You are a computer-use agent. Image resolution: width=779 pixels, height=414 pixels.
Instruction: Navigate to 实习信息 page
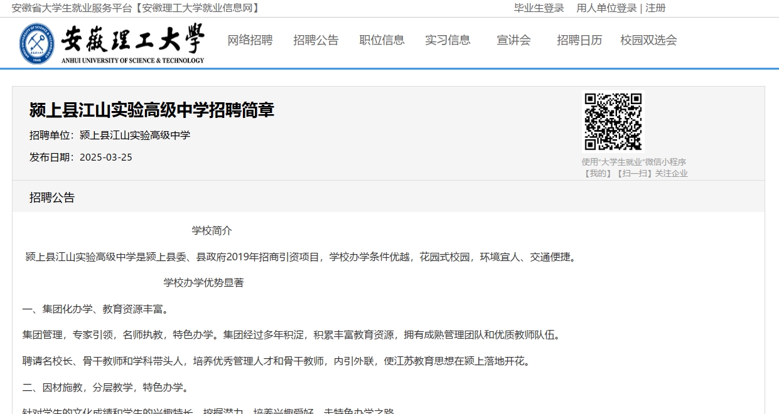click(x=448, y=40)
